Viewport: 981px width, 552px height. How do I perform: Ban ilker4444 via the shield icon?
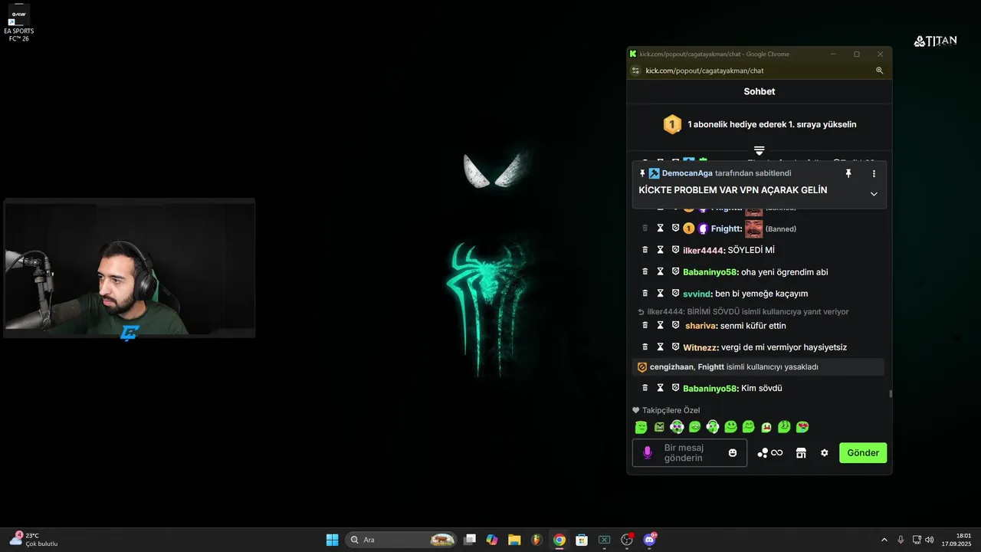click(x=675, y=250)
